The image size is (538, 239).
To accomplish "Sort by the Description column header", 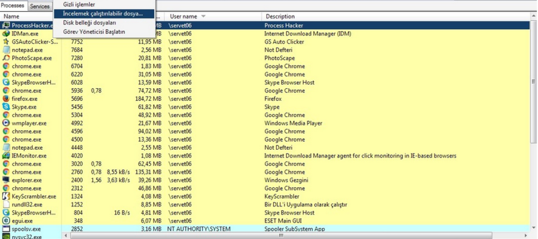I will (280, 16).
